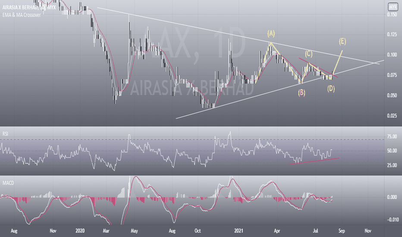This screenshot has width=402, height=237.
Task: Click the 0.100 price axis label
Action: tap(392, 55)
